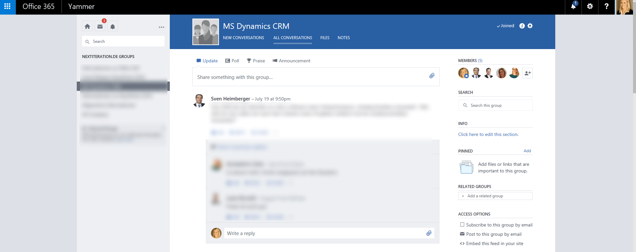Open Office 365 settings gear in top bar
636x252 pixels.
click(590, 6)
